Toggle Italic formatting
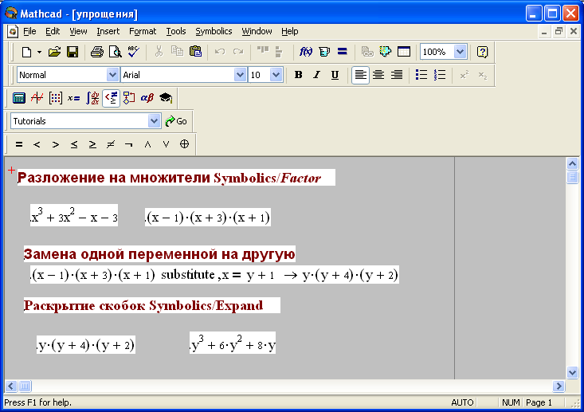 [x=316, y=75]
